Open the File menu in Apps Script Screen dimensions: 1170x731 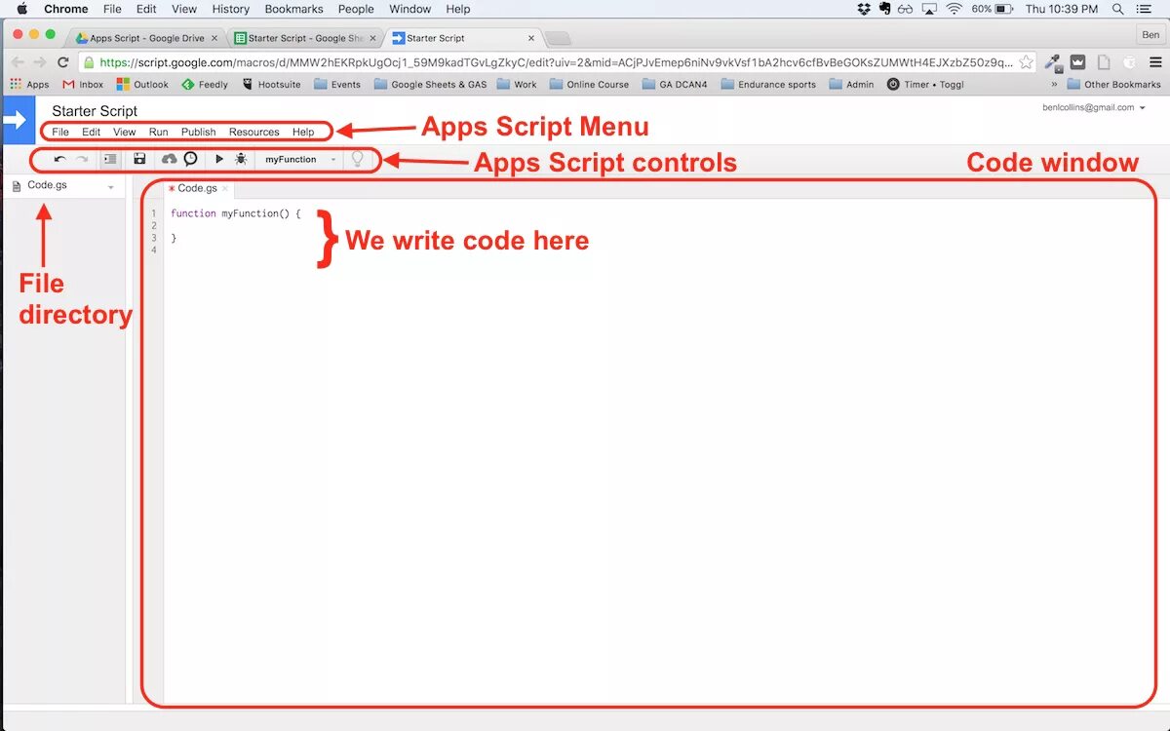click(60, 132)
